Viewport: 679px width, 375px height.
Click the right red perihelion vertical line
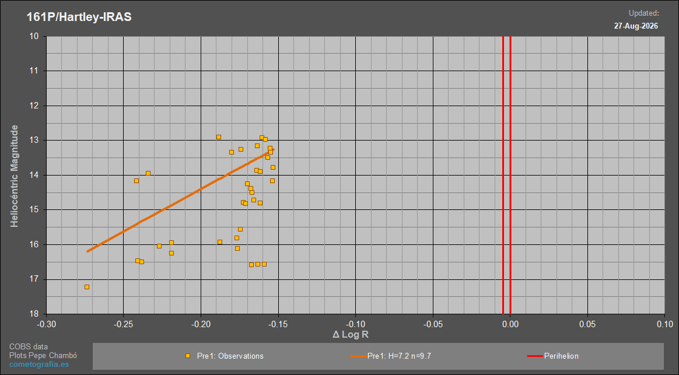point(510,175)
